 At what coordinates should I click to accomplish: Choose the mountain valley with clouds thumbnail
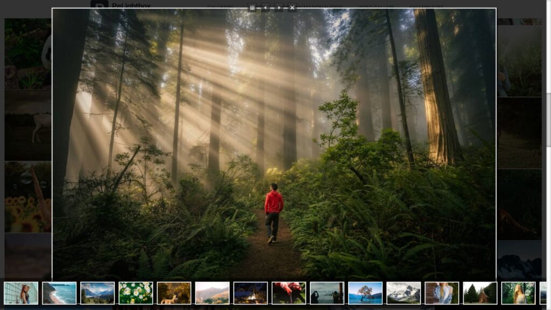tap(97, 293)
